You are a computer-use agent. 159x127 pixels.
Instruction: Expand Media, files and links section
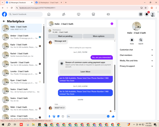pos(136,61)
